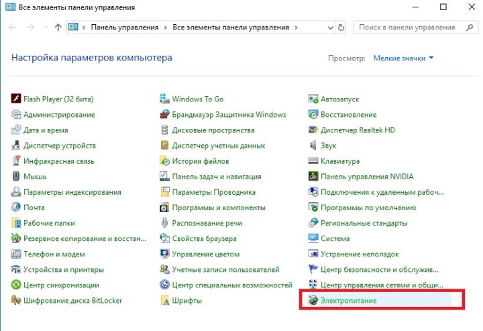Image resolution: width=483 pixels, height=331 pixels.
Task: Open the Клавиатура keyboard icon
Action: (x=313, y=160)
